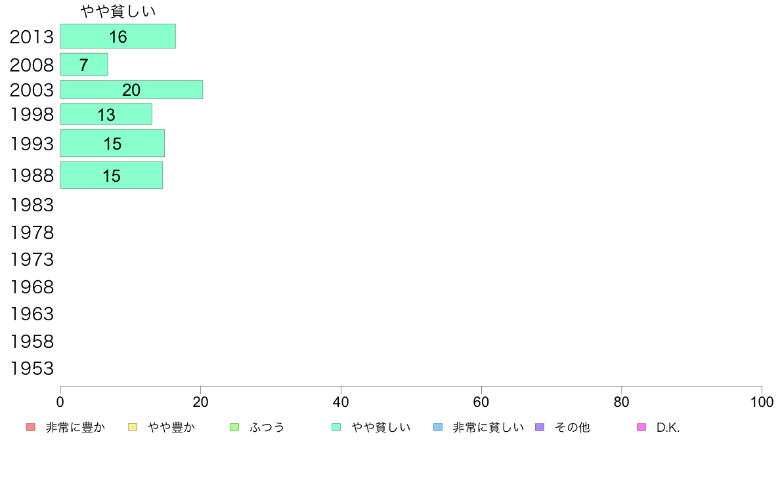The image size is (780, 483).
Task: Click the ふつう green legend swatch
Action: 234,427
